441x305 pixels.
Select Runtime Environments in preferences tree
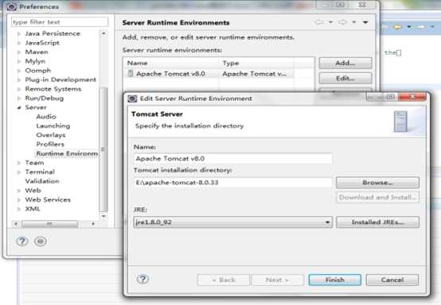click(67, 153)
